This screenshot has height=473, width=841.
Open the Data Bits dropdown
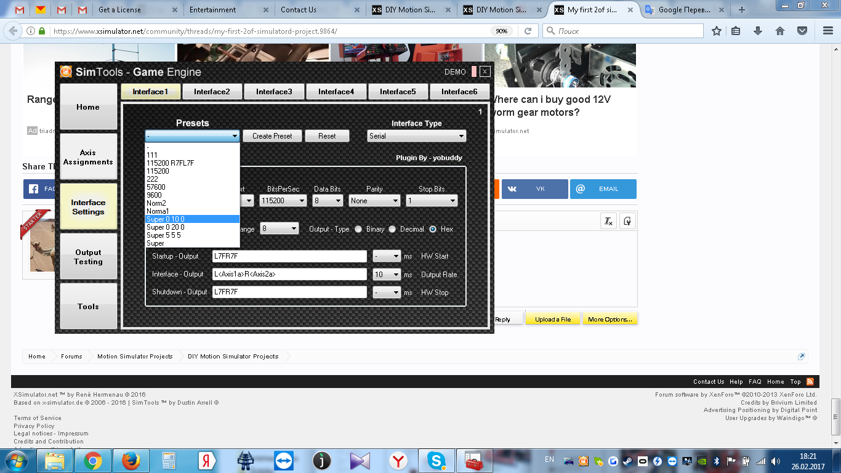[327, 201]
